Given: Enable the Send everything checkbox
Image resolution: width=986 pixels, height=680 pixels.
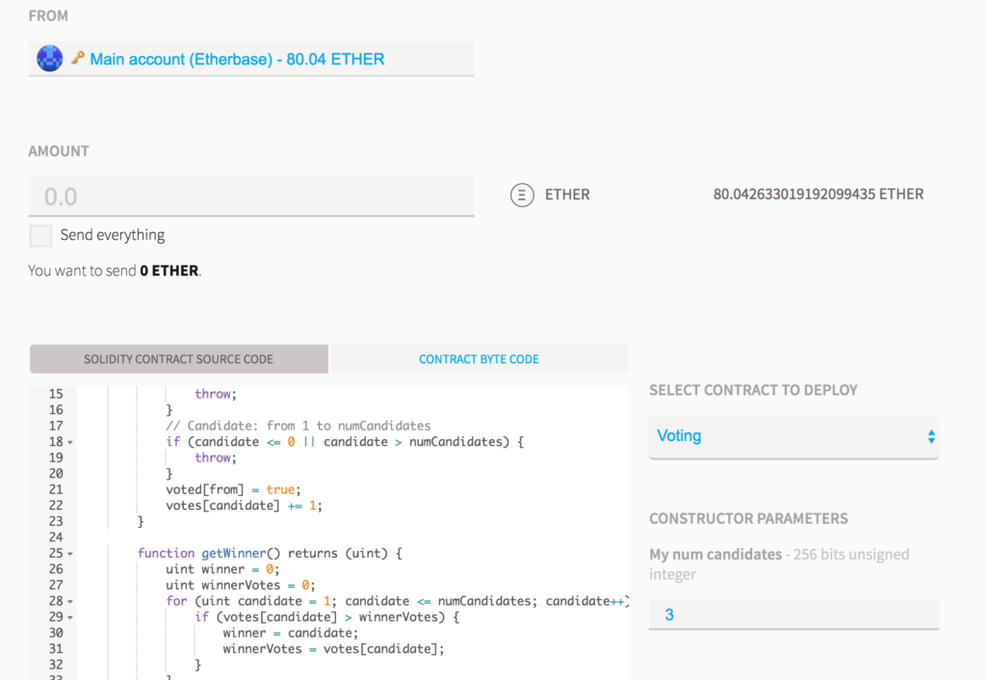Looking at the screenshot, I should click(40, 236).
